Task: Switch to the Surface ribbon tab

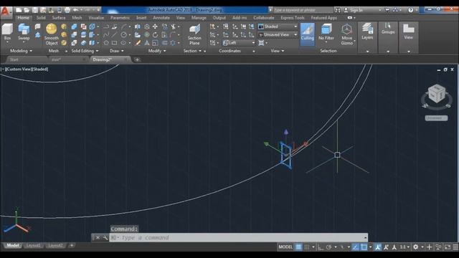Action: [59, 18]
